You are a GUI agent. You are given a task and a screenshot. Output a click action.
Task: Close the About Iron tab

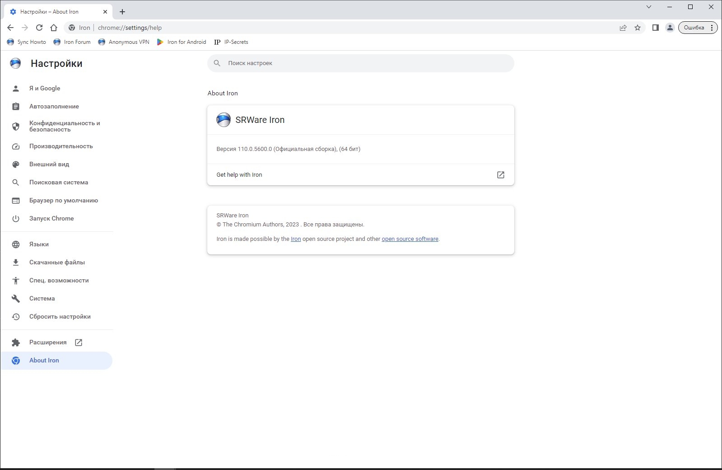coord(105,12)
